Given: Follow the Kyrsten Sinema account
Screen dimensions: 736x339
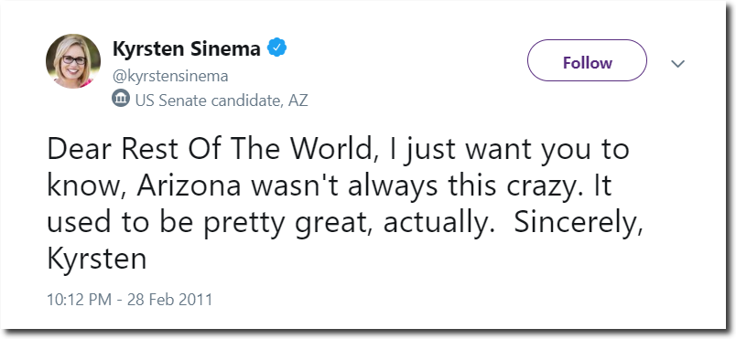Looking at the screenshot, I should (x=587, y=61).
